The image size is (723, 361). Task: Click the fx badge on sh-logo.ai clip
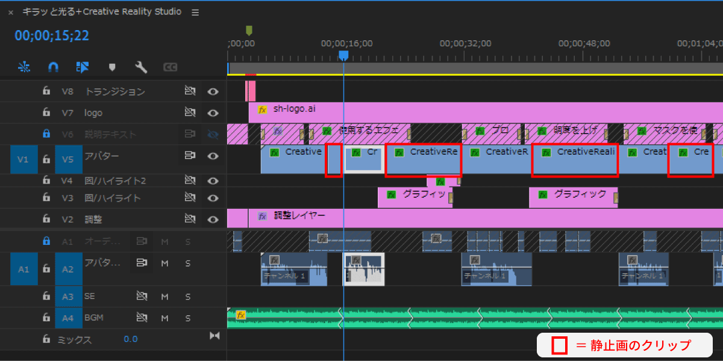(x=262, y=110)
